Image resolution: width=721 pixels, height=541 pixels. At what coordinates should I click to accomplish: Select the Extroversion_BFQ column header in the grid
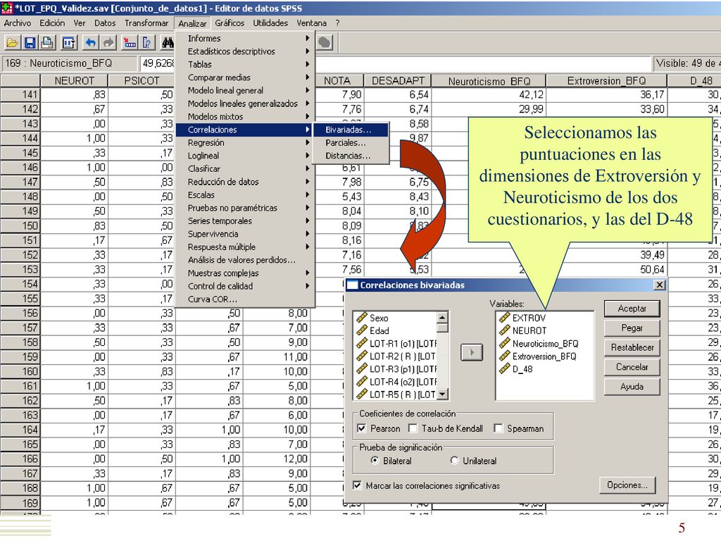(x=606, y=81)
